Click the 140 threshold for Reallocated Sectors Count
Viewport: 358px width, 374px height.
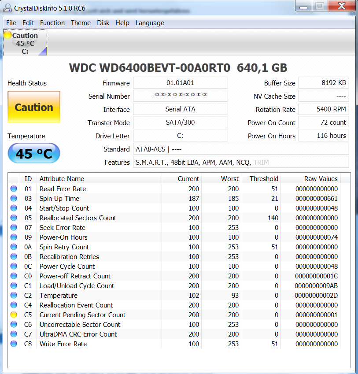(273, 218)
